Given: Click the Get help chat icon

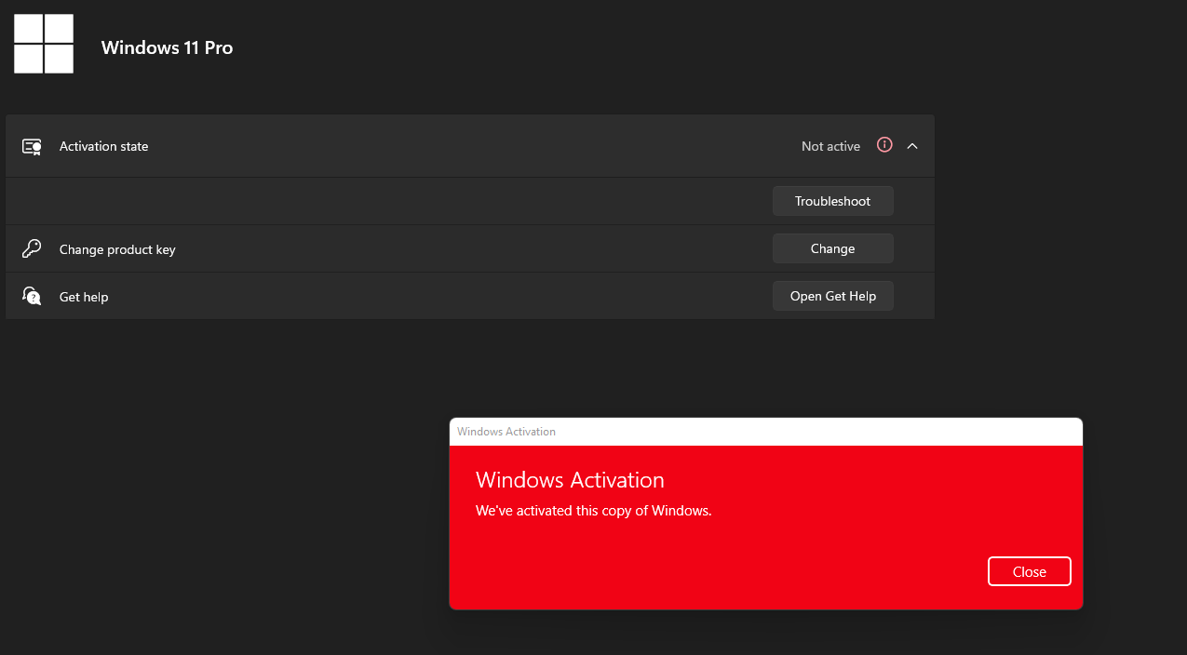Looking at the screenshot, I should coord(32,296).
